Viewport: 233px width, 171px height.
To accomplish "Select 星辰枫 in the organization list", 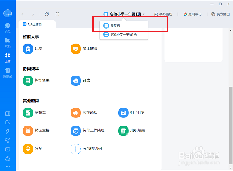I will tap(124, 26).
